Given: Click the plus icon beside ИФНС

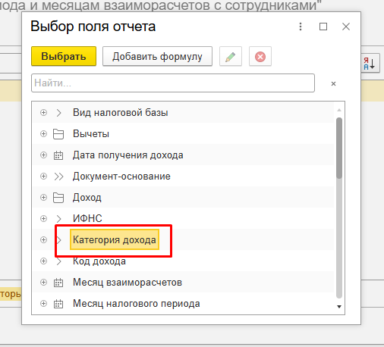Looking at the screenshot, I should point(43,218).
